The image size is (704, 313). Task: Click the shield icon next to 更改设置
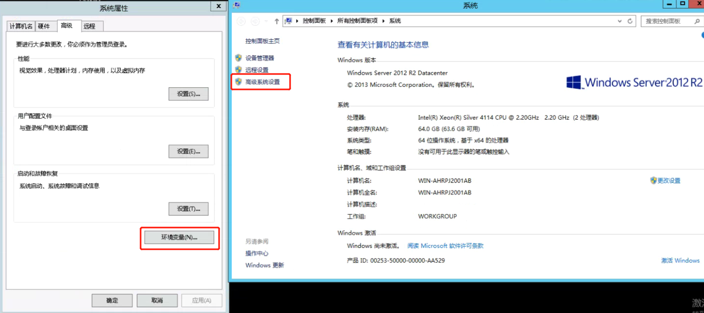coord(653,180)
